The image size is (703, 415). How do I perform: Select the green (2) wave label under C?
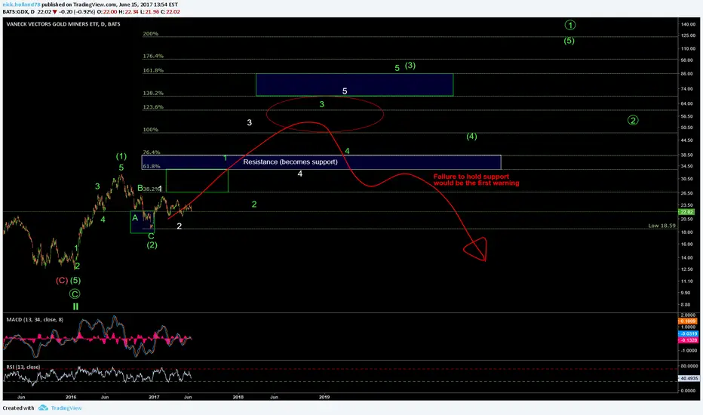click(152, 245)
